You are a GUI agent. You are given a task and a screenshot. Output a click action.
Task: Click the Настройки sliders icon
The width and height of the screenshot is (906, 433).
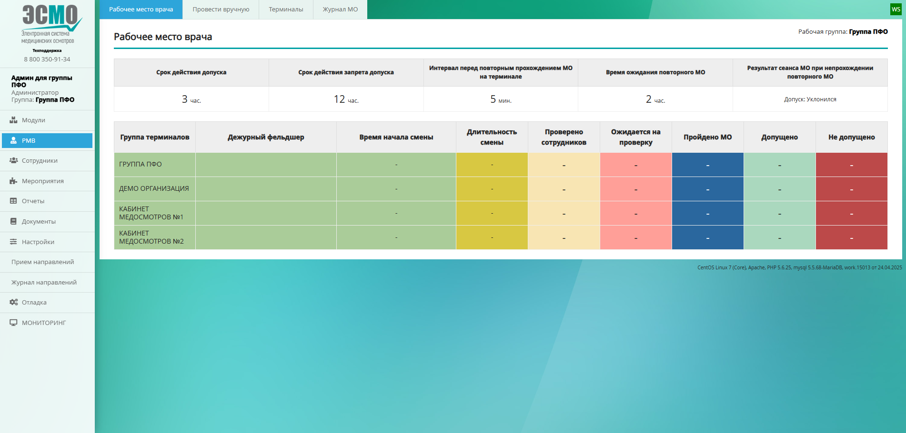pos(13,242)
